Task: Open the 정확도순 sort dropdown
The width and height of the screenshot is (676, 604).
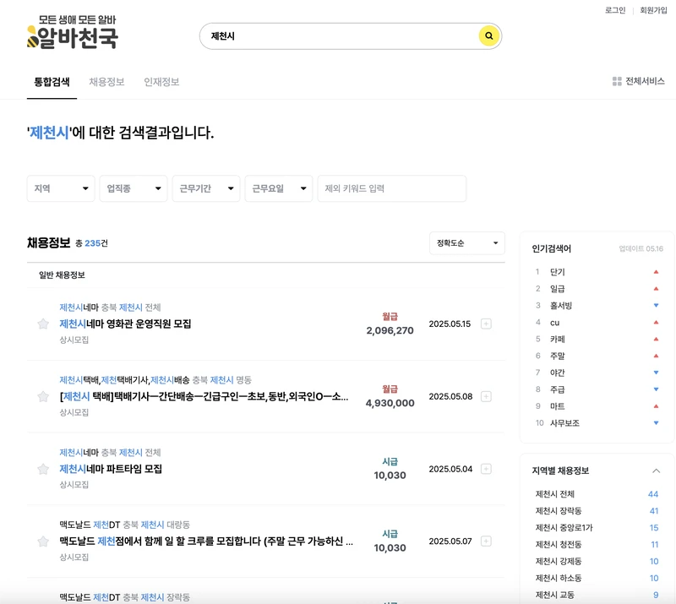Action: tap(467, 243)
